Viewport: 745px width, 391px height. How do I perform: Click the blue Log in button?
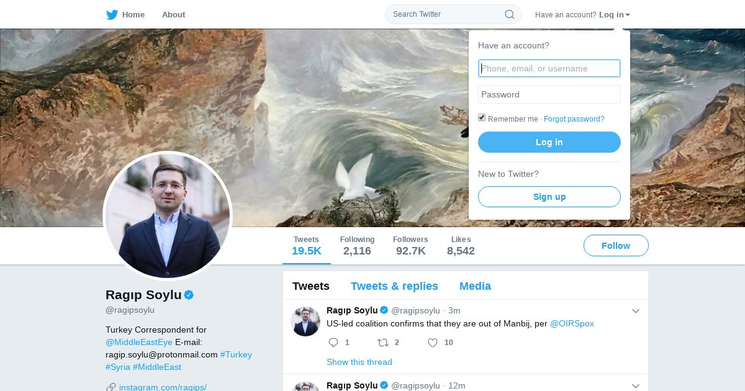point(549,142)
